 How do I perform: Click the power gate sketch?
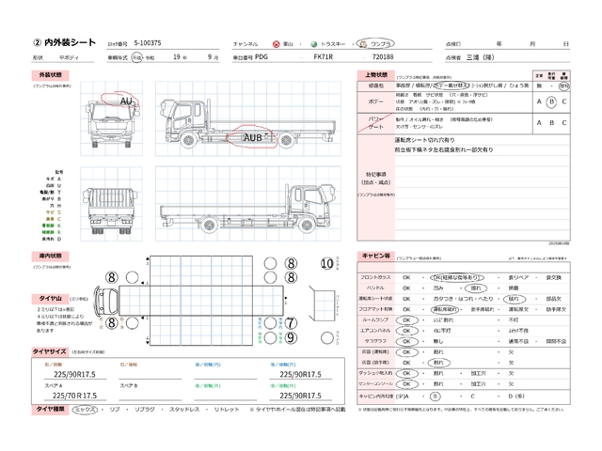point(322,303)
